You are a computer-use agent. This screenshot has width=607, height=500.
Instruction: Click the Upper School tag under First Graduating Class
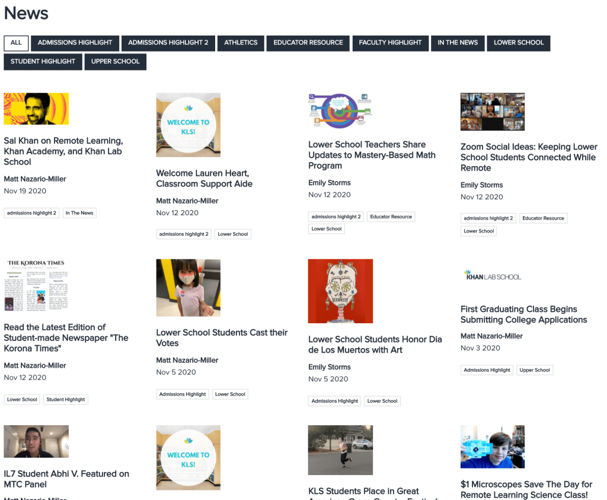[535, 370]
